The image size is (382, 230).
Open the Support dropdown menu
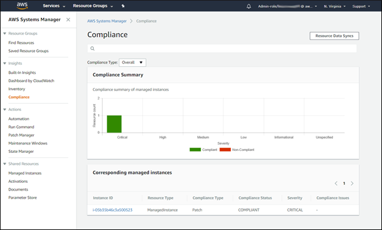click(x=361, y=6)
